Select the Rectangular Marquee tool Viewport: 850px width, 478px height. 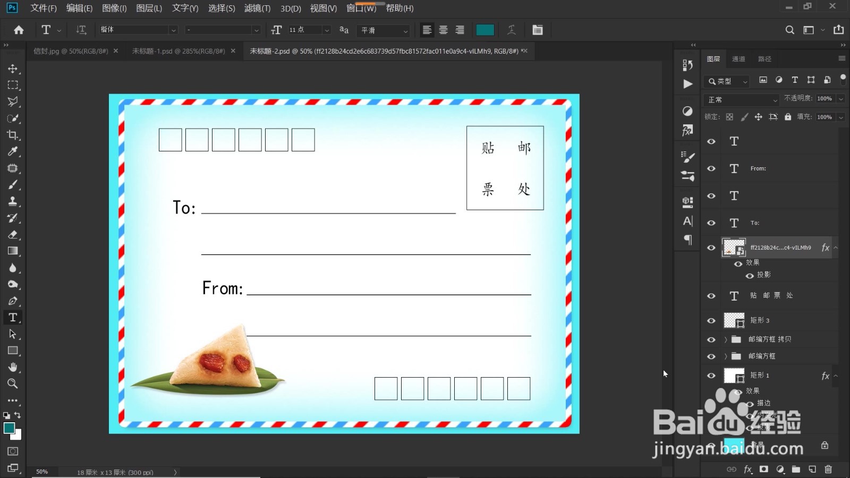click(13, 85)
